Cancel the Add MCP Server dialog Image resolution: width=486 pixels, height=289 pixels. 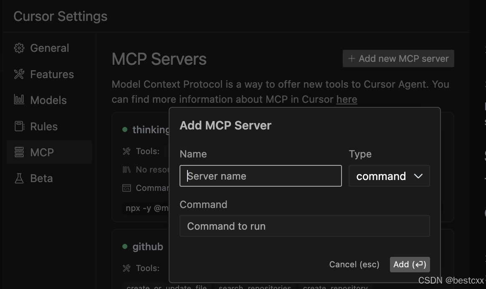pos(354,264)
